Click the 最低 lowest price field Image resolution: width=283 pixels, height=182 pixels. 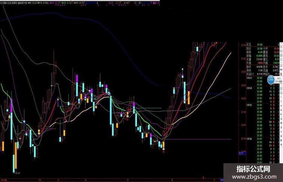[271, 56]
